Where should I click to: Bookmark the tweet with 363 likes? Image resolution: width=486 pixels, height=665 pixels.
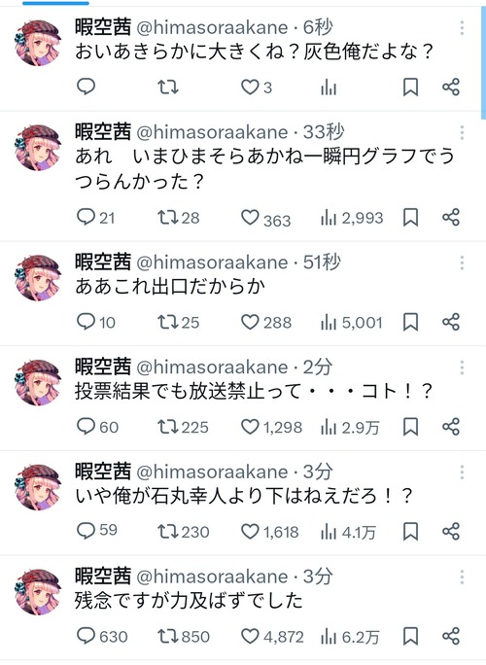[x=410, y=217]
